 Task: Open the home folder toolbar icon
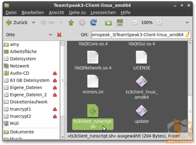pyautogui.click(x=109, y=23)
